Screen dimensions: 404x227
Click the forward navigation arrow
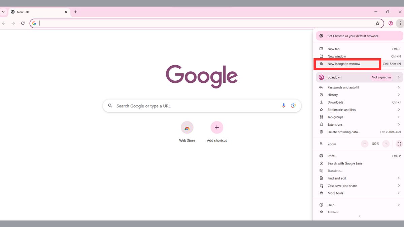click(x=13, y=23)
